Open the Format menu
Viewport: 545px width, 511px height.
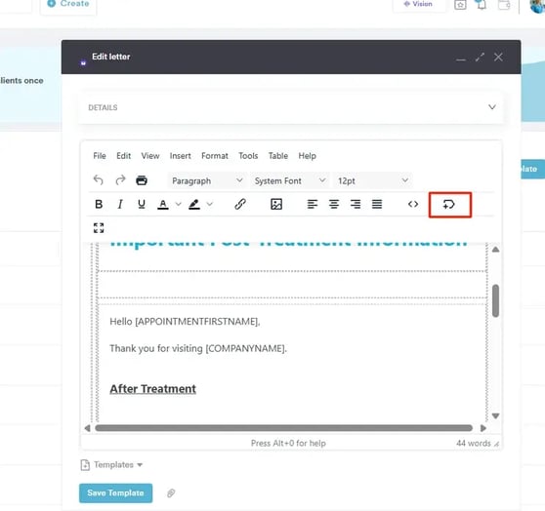pos(215,156)
